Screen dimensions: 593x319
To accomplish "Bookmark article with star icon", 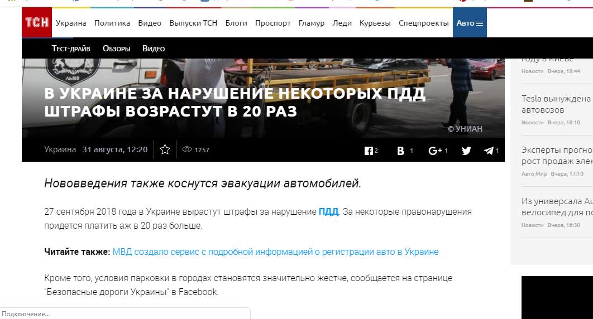I will pyautogui.click(x=165, y=149).
